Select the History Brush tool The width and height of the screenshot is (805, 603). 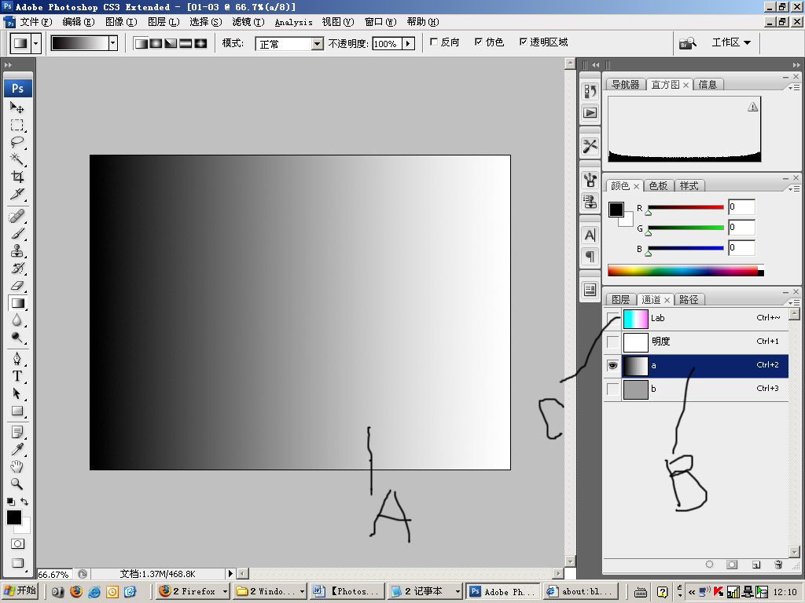[17, 269]
